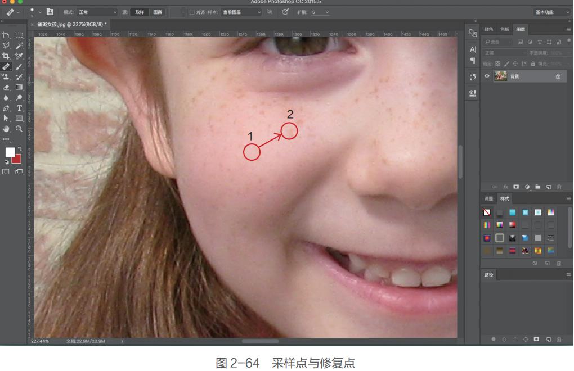Select the Pen tool
This screenshot has width=574, height=371.
tap(6, 108)
